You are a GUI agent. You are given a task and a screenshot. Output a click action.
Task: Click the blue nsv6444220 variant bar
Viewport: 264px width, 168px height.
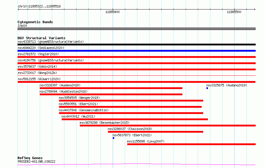point(136,51)
